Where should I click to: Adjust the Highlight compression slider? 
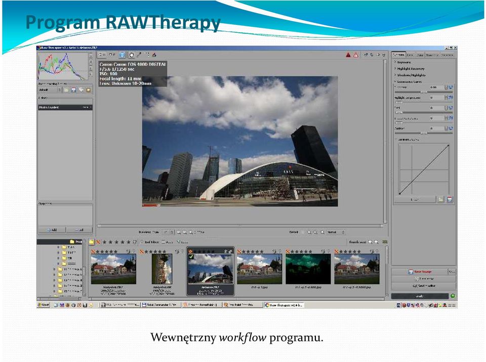[x=423, y=102]
